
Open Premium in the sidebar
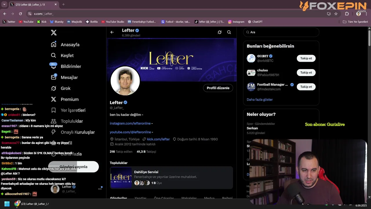[x=65, y=99]
